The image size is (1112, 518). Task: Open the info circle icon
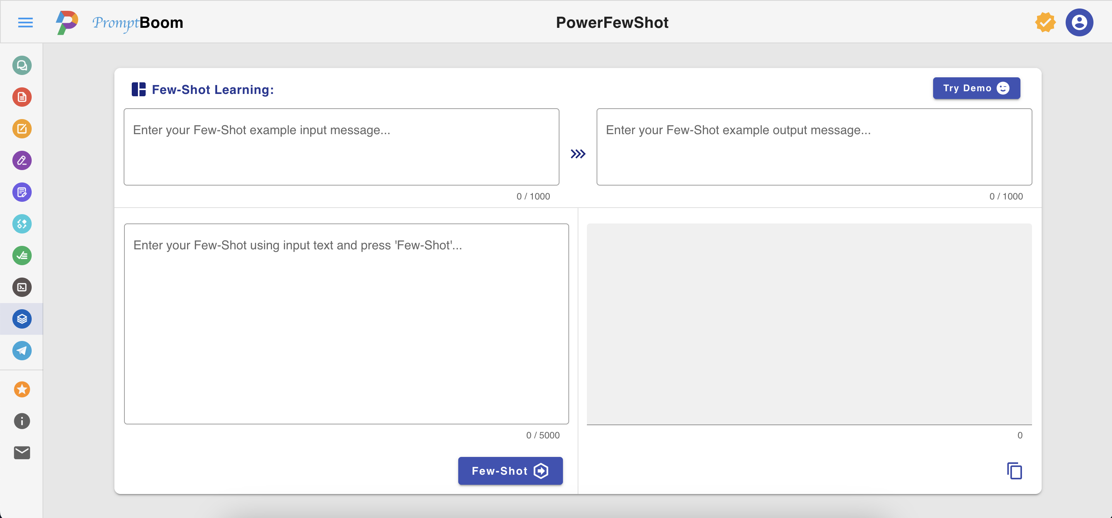tap(22, 421)
